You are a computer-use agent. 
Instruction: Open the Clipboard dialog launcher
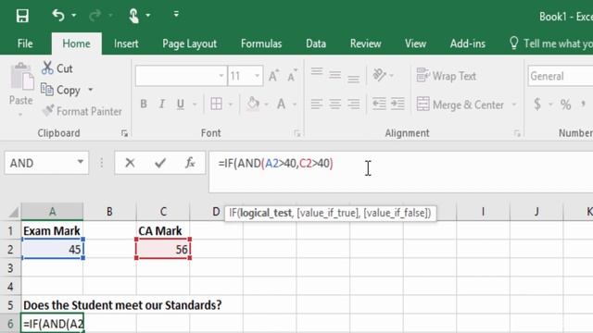point(124,133)
